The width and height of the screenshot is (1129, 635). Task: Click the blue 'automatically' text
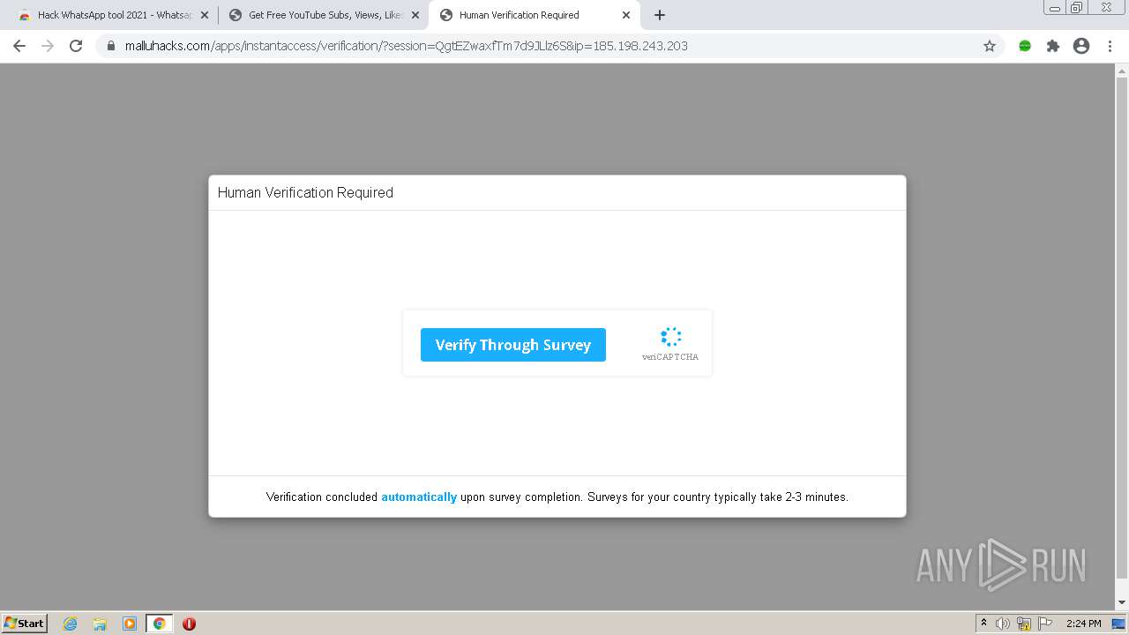click(x=419, y=497)
